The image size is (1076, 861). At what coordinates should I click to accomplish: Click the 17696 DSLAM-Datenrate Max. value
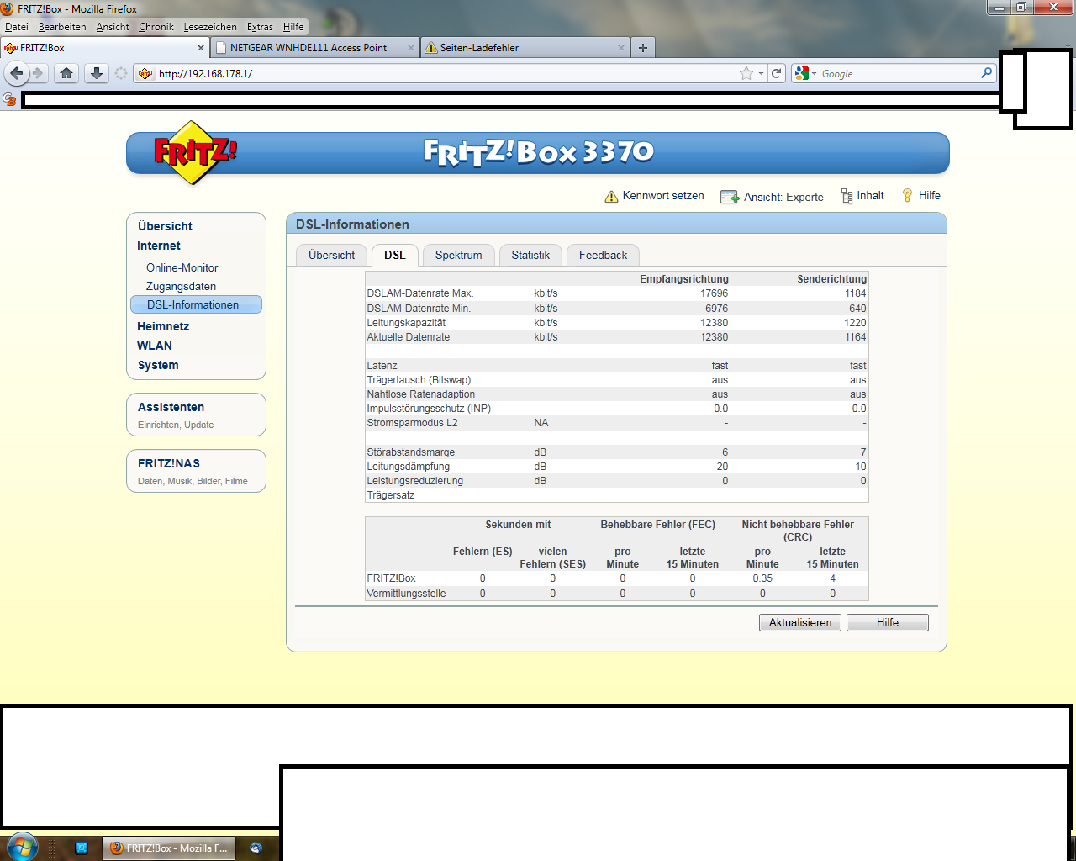(x=714, y=293)
